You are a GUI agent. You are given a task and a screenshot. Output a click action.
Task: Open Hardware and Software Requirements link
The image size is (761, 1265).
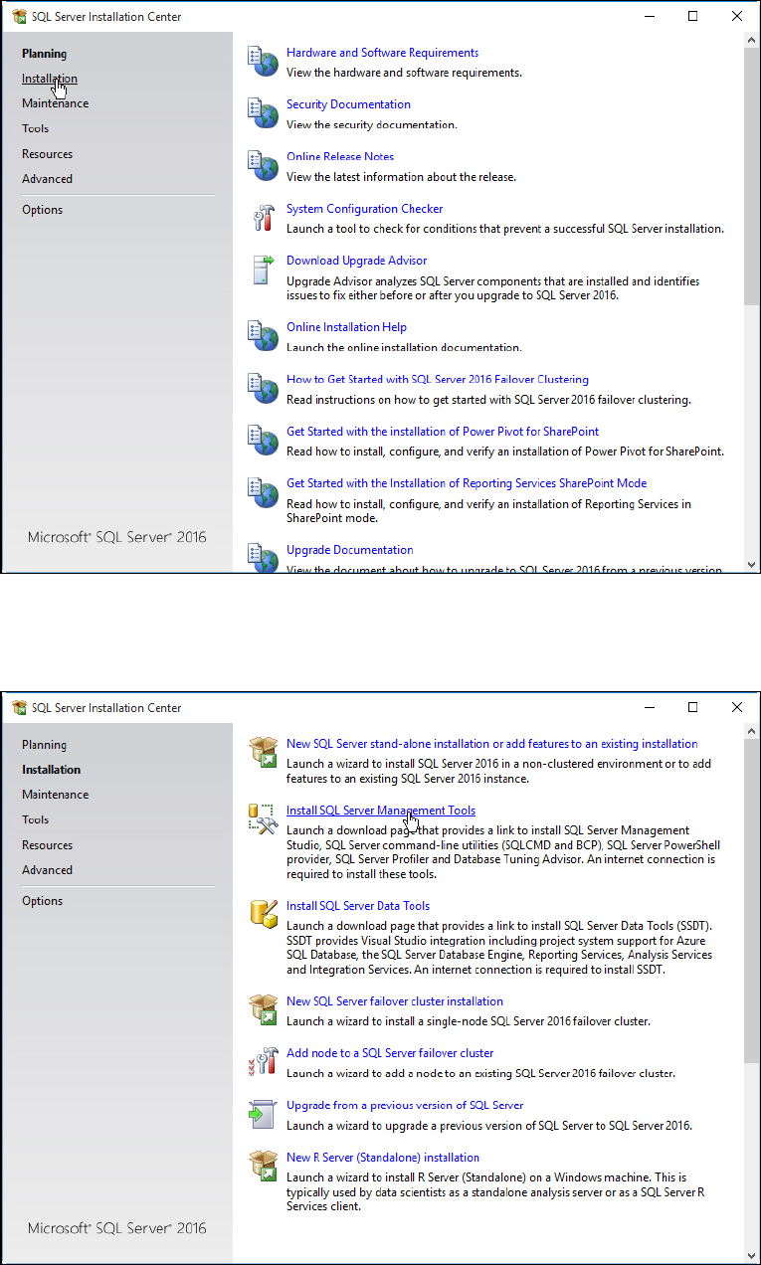[x=382, y=53]
